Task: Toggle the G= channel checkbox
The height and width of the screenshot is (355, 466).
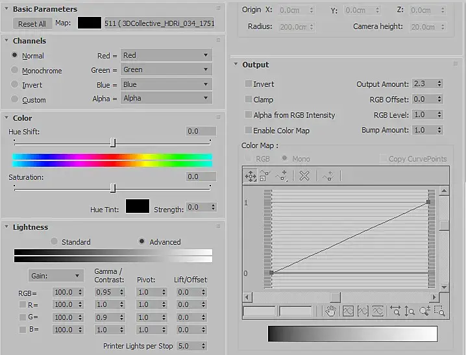Action: pos(23,317)
